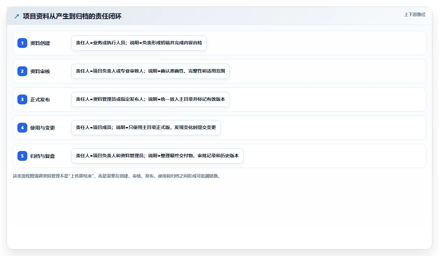Click the 责任人=项目负责人和资料管理员 description box
The image size is (439, 256).
tap(157, 156)
